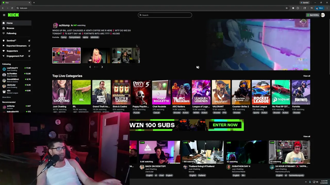Open clavicular in the Following list
Image resolution: width=330 pixels, height=185 pixels.
pos(16,86)
